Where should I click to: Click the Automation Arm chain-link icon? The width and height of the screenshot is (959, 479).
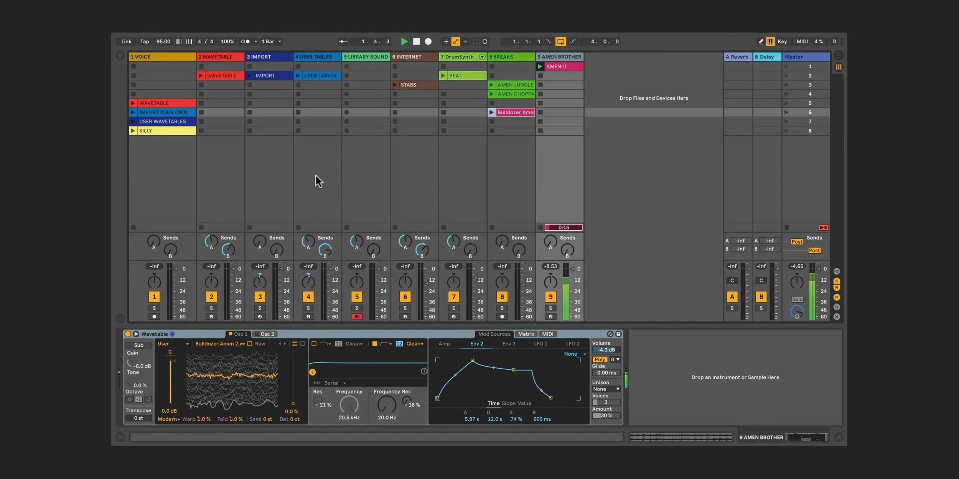point(456,41)
